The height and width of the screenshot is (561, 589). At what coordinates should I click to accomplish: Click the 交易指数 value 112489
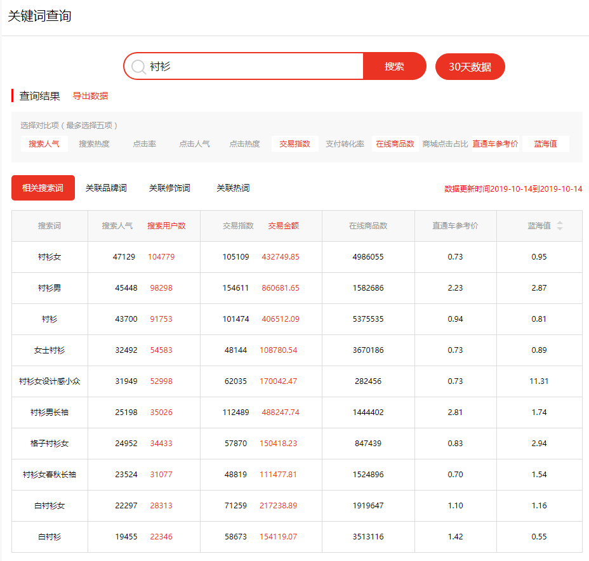tap(236, 412)
